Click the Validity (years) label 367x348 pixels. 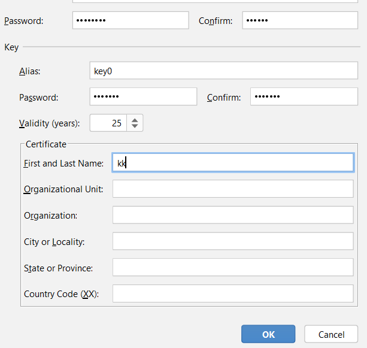[x=49, y=123]
